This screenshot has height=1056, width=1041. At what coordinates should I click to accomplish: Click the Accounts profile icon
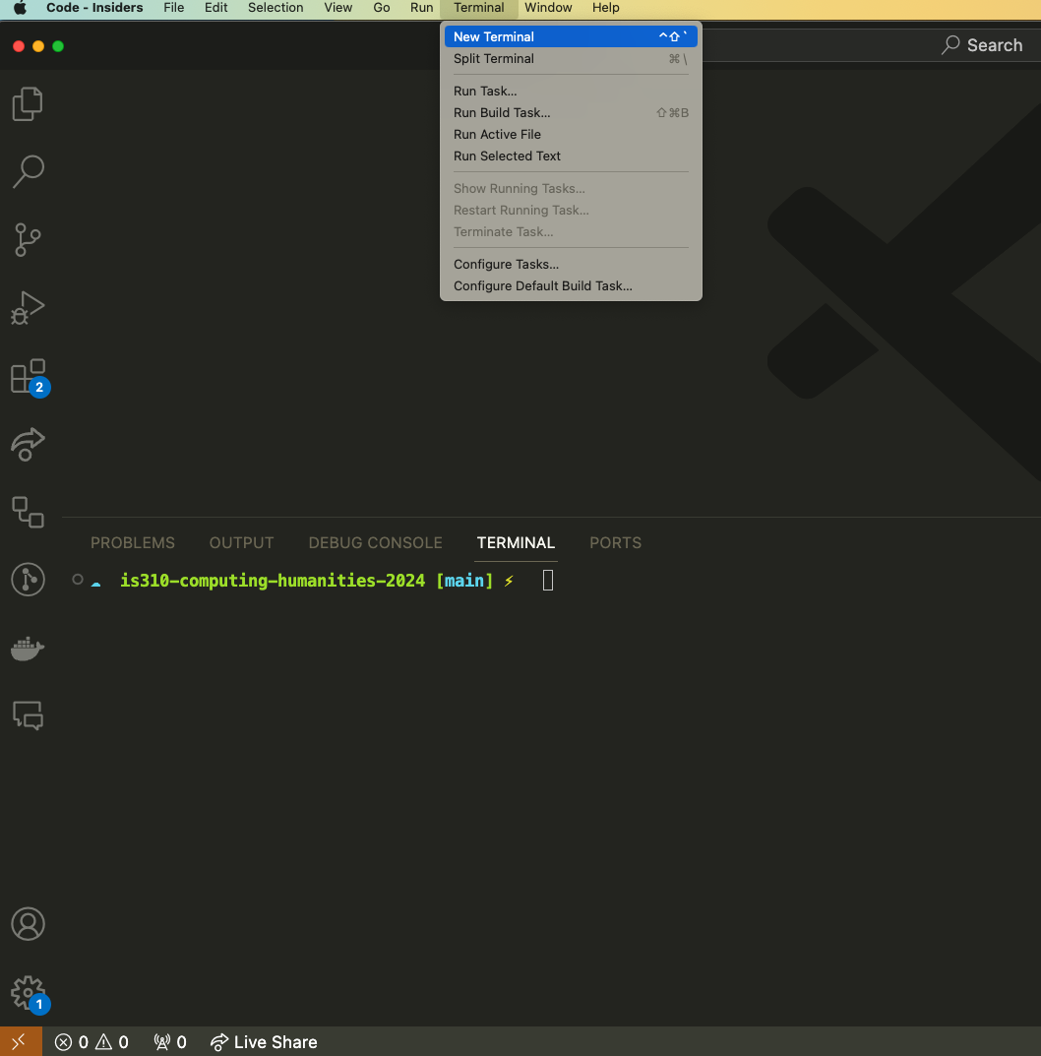pos(28,924)
